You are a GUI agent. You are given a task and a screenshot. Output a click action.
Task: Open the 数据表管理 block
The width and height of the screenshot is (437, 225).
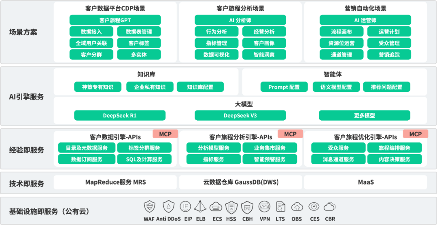coord(139,32)
